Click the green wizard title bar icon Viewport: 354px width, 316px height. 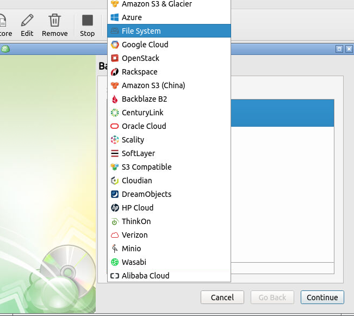click(5, 49)
